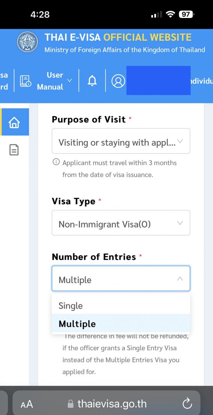The image size is (213, 415).
Task: Collapse the Number of Entries dropdown
Action: 121,278
